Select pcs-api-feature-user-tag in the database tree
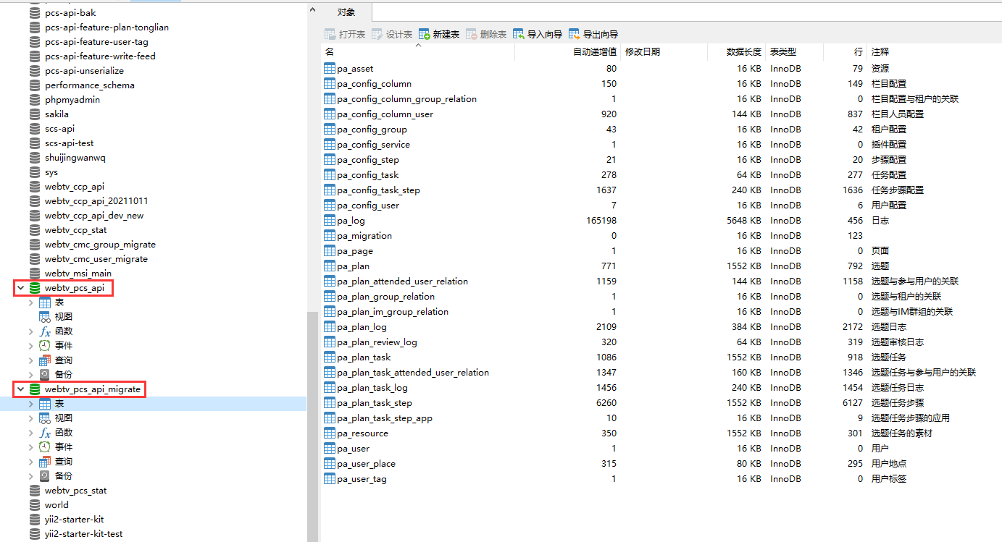 (x=97, y=42)
